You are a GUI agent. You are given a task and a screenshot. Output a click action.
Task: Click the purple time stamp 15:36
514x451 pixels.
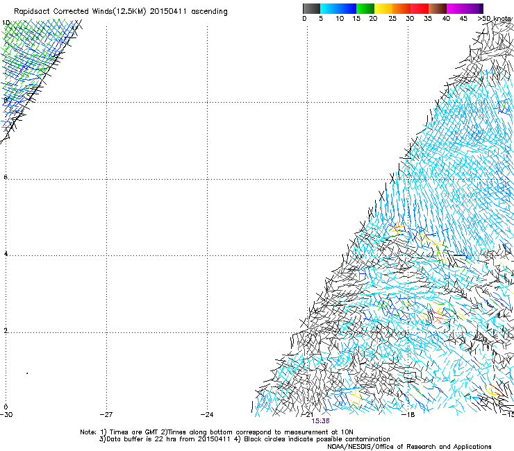coord(320,421)
